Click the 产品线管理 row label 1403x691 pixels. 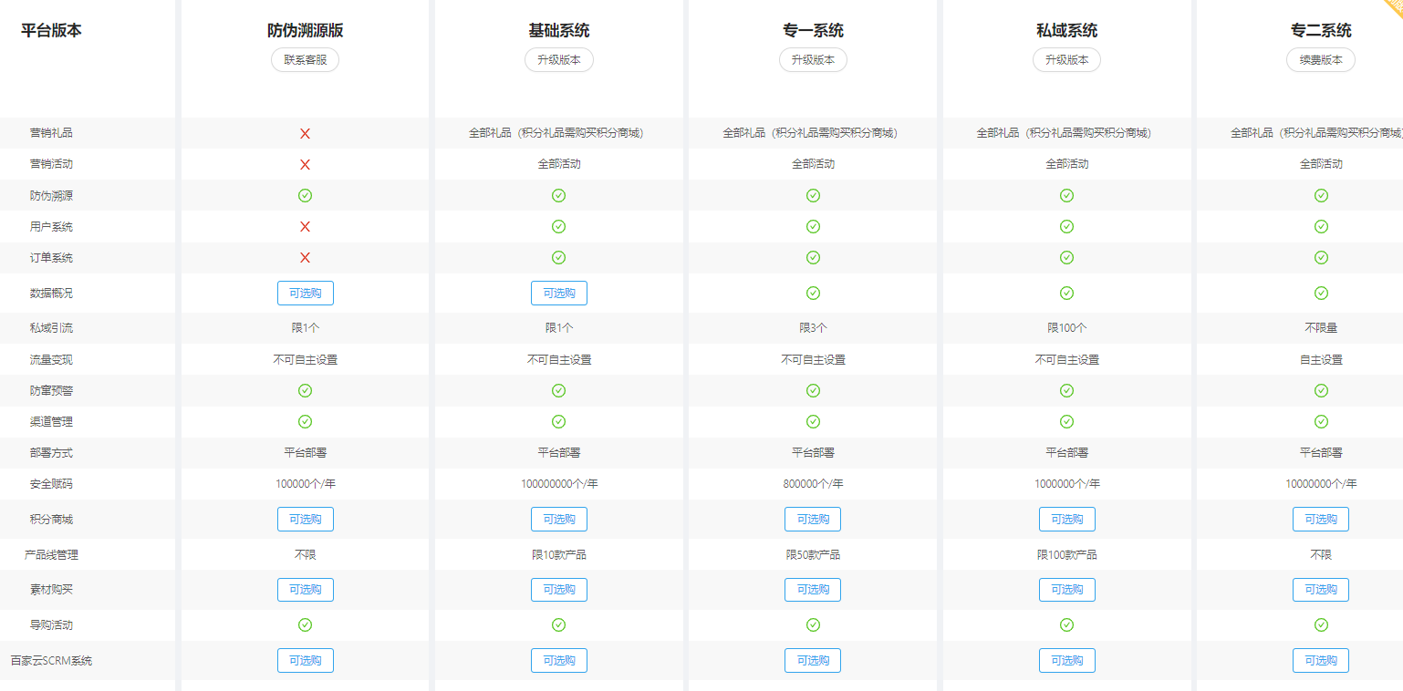pos(51,554)
